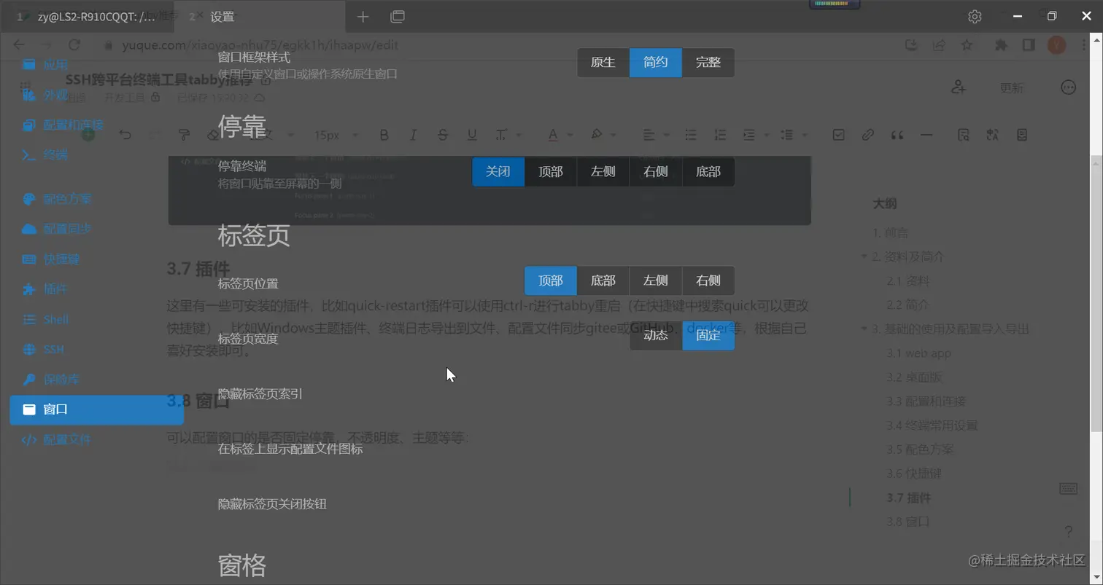Jump to '2.2 简介' in the Yuque outline
This screenshot has width=1103, height=585.
click(x=907, y=305)
